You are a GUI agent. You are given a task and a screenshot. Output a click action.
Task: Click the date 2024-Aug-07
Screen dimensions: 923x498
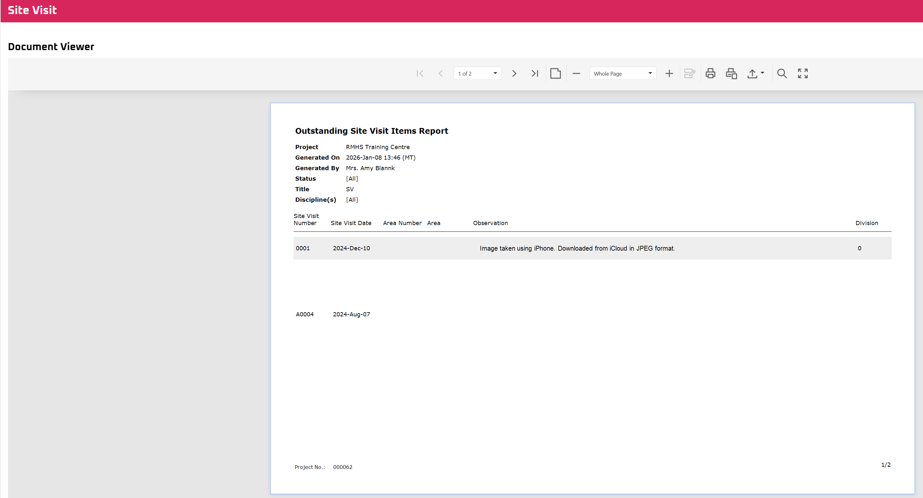351,314
